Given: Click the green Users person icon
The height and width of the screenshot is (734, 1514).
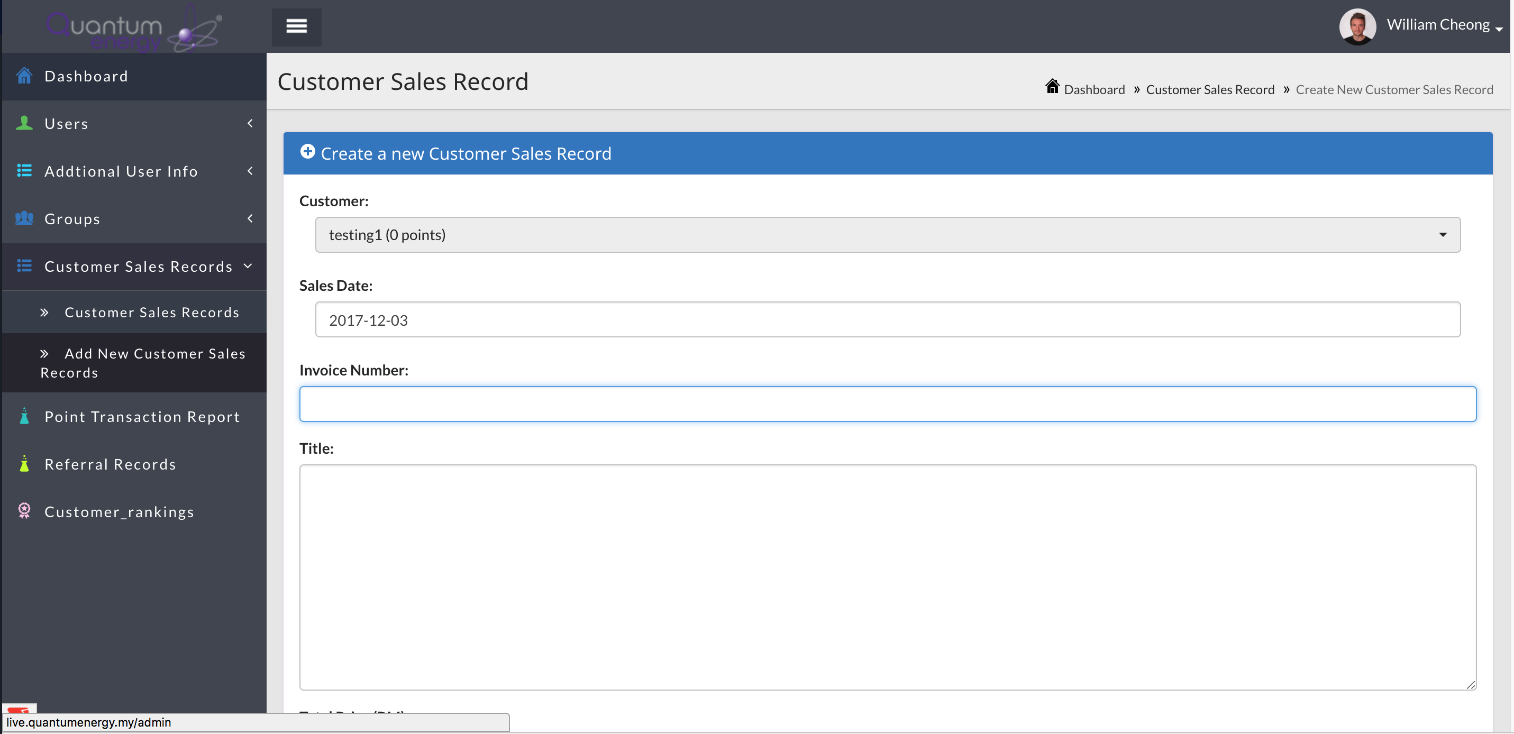Looking at the screenshot, I should [24, 123].
